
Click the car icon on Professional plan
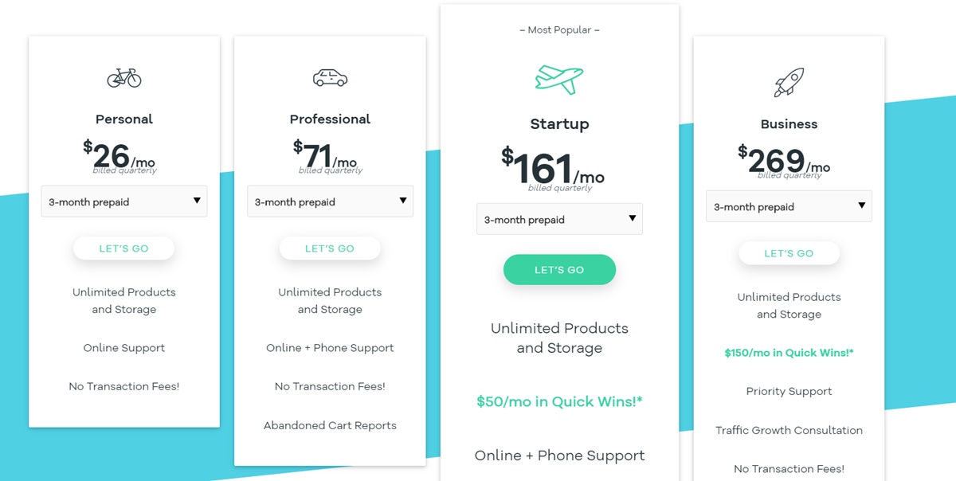[330, 77]
